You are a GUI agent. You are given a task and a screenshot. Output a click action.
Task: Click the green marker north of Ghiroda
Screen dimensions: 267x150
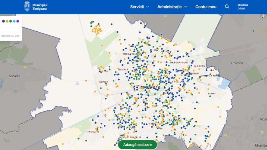(253, 31)
